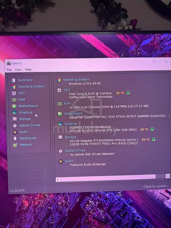This screenshot has height=228, width=171.
Task: Click green status icon beside storage temperature
Action: 153,139
